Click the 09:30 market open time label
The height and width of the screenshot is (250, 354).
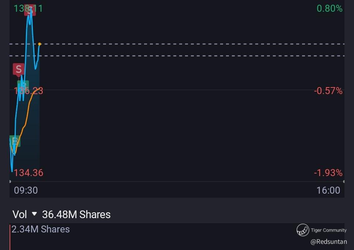[26, 190]
